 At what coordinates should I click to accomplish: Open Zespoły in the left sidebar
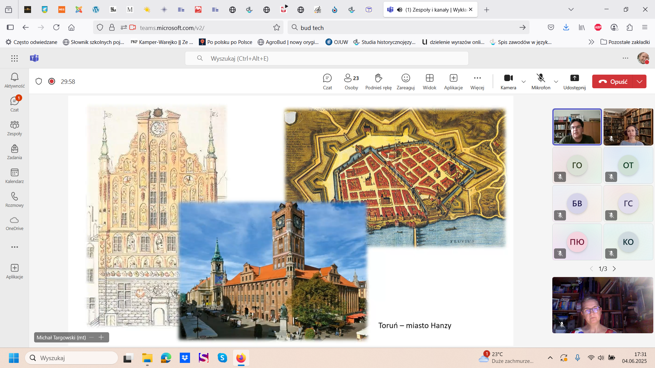click(14, 128)
